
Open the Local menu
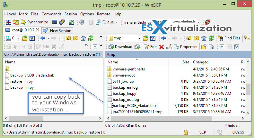point(11,14)
